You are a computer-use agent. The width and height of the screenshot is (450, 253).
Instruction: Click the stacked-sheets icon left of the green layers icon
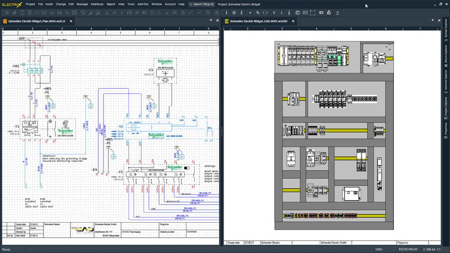point(207,13)
